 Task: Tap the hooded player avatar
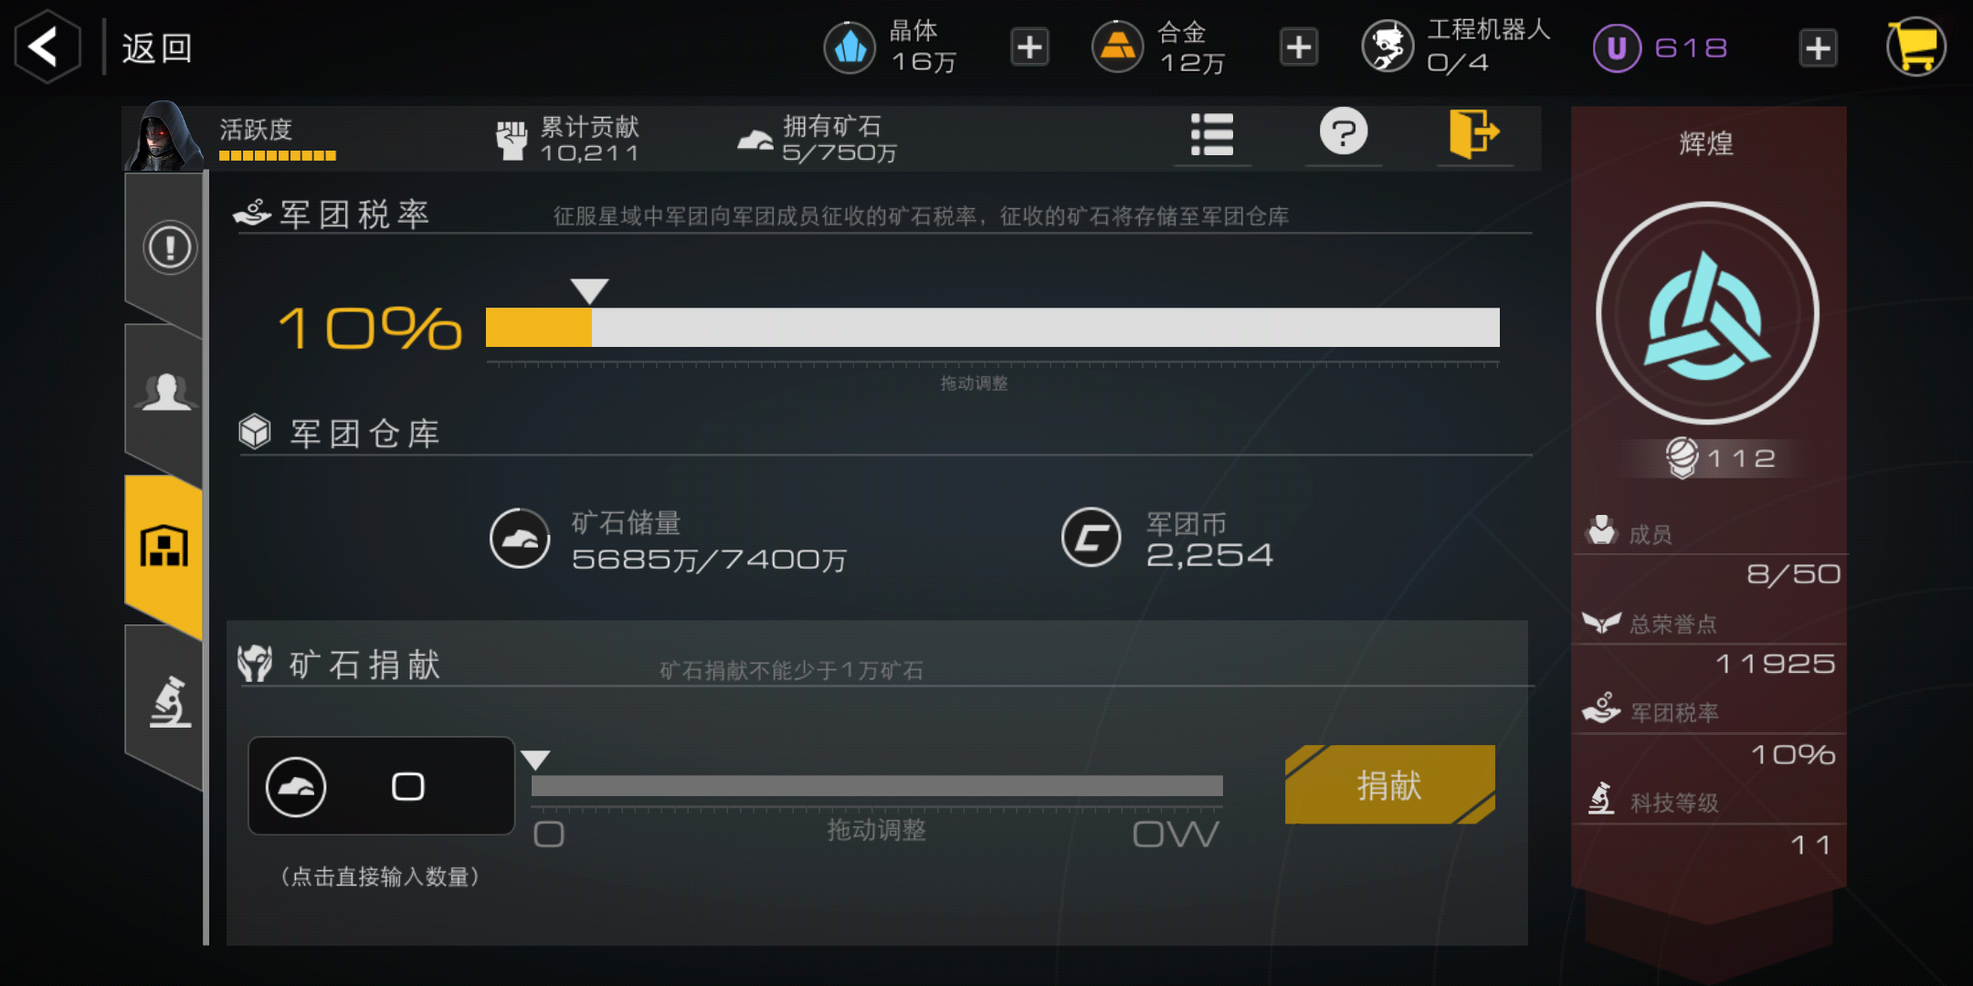[x=164, y=137]
